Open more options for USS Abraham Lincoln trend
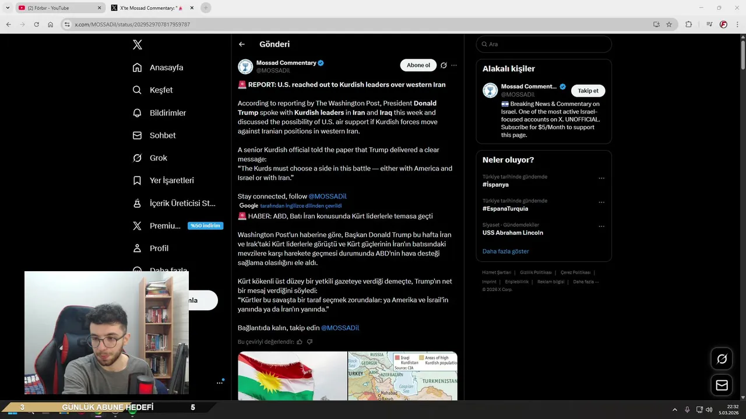Image resolution: width=746 pixels, height=419 pixels. (601, 226)
